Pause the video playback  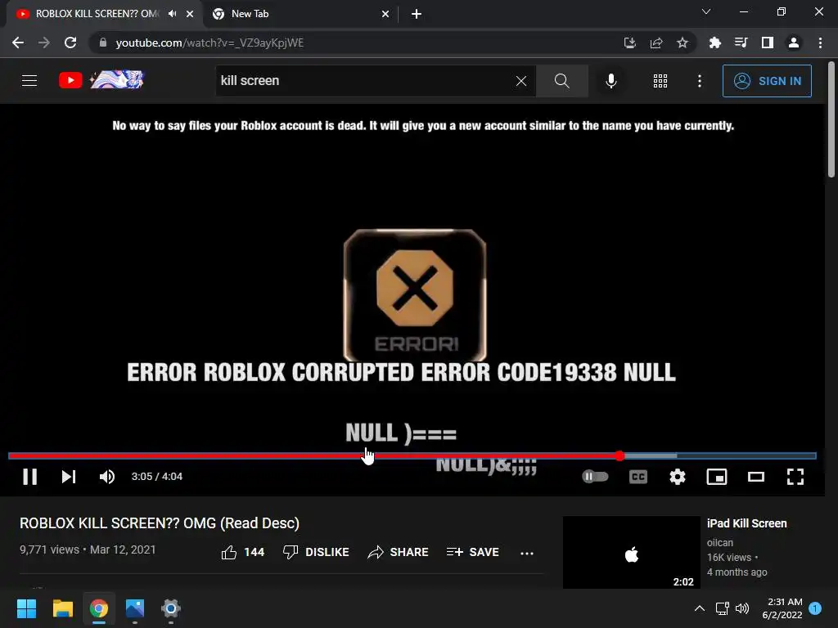[30, 477]
